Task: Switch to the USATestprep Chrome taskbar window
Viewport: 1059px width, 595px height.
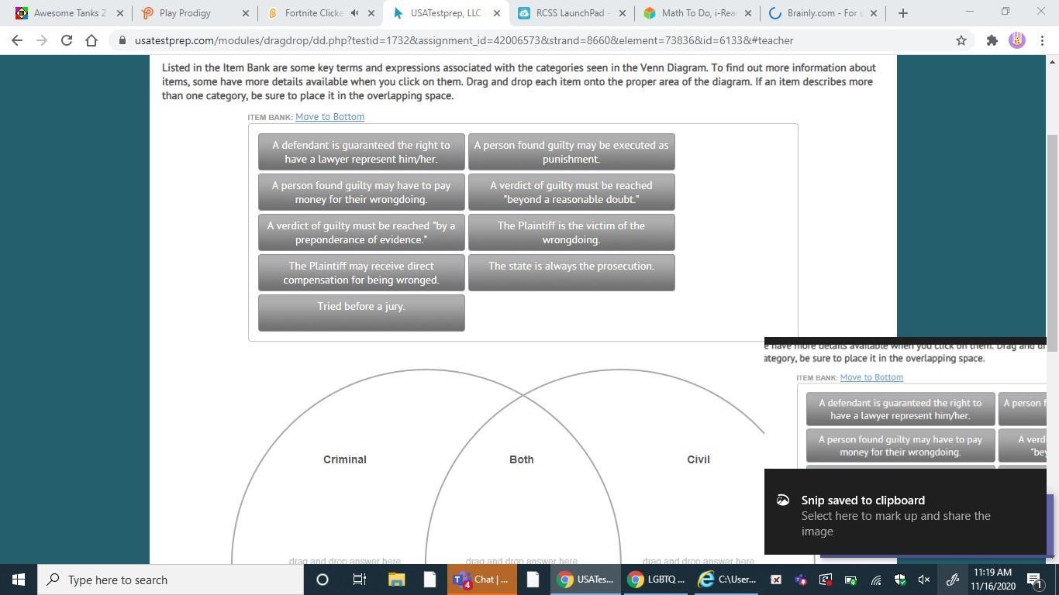Action: (586, 580)
